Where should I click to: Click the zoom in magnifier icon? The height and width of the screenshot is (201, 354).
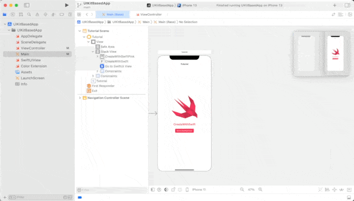click(x=260, y=190)
